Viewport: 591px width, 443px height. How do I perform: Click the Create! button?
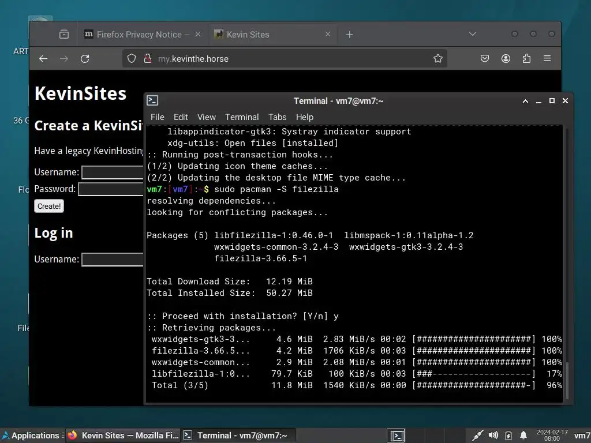tap(49, 206)
